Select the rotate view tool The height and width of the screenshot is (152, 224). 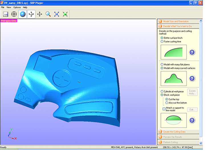(31, 14)
